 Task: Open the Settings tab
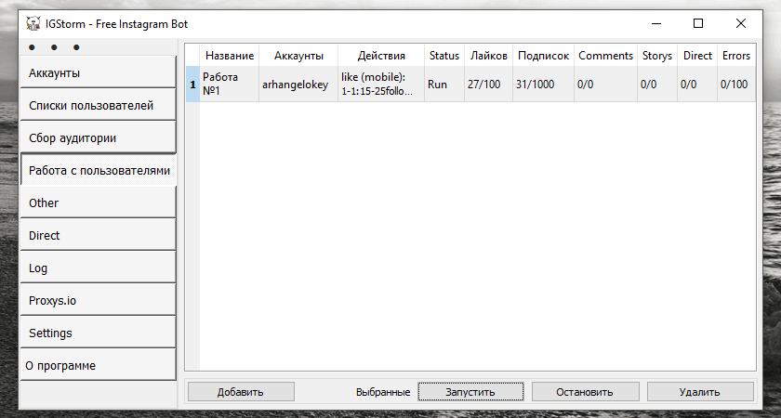click(99, 333)
